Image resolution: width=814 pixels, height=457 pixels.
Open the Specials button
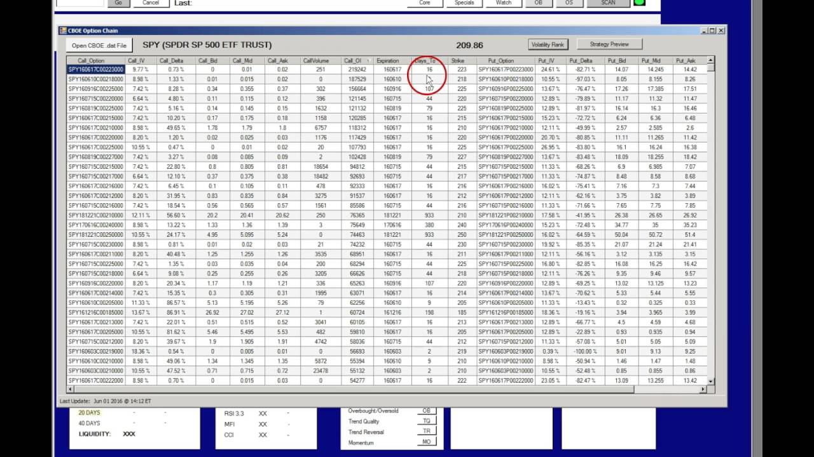tap(464, 3)
